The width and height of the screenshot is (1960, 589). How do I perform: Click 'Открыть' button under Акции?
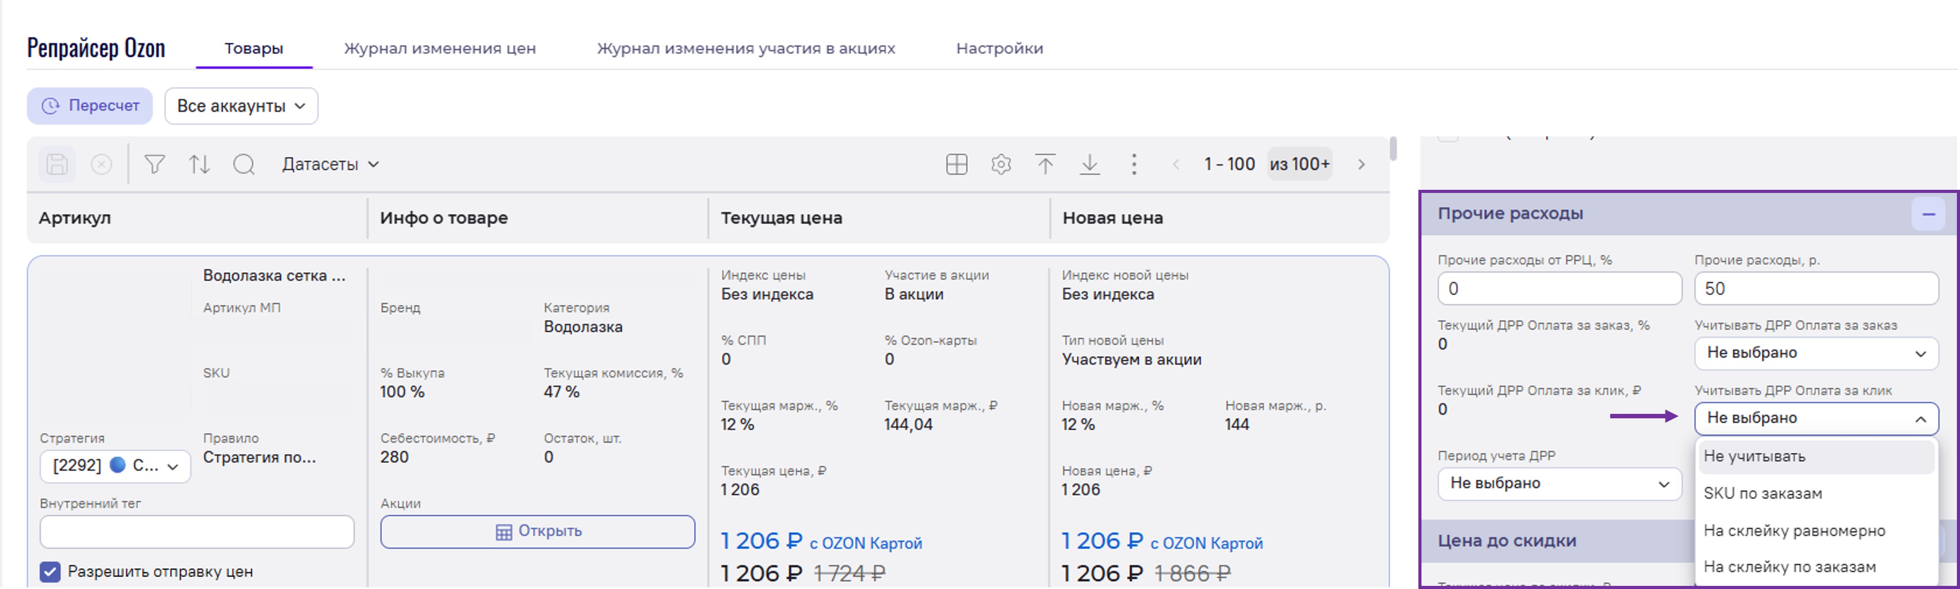(537, 532)
